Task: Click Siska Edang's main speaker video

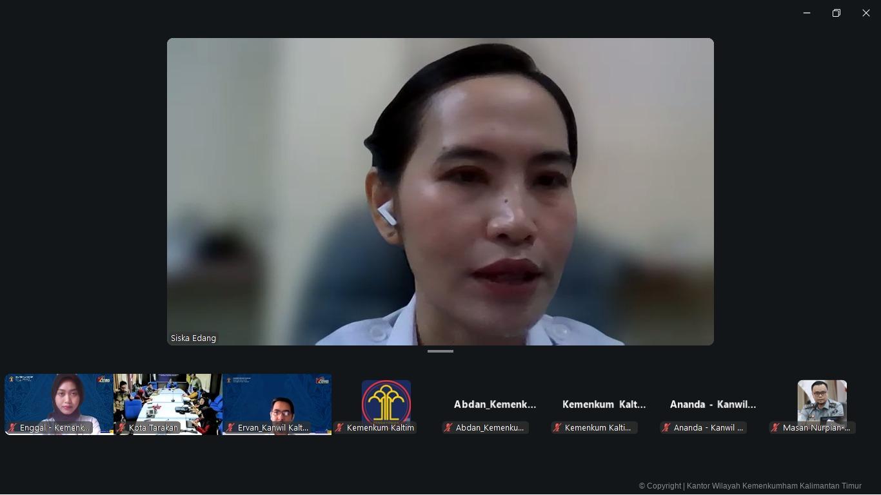Action: click(x=440, y=191)
